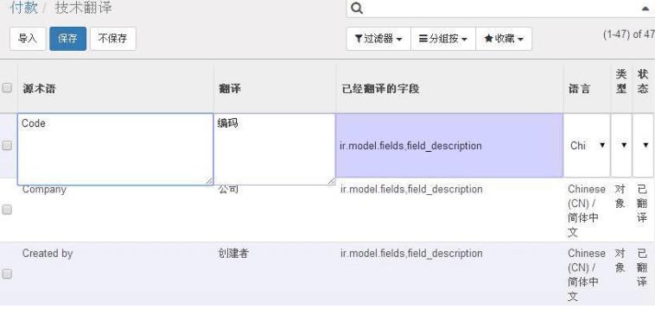Tick the checkbox for the Created by row
The height and width of the screenshot is (314, 655).
click(x=7, y=273)
